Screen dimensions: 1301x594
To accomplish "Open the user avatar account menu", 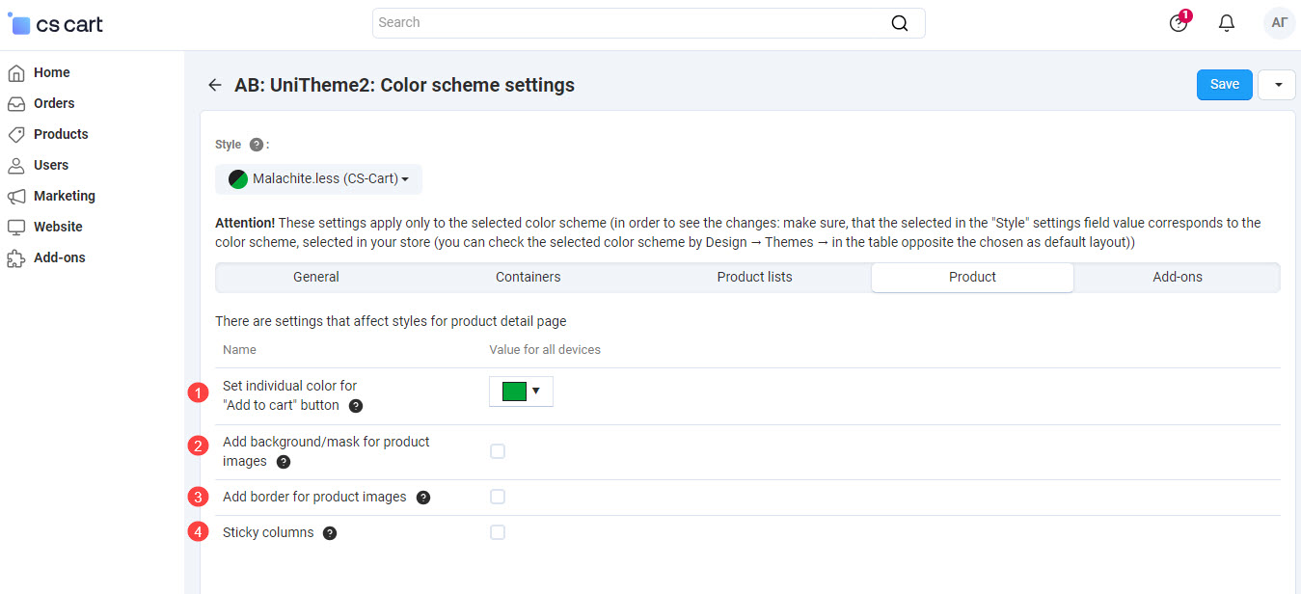I will pos(1279,23).
